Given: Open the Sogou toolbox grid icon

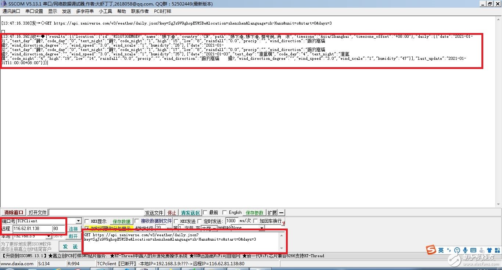Looking at the screenshot, I should point(498,251).
